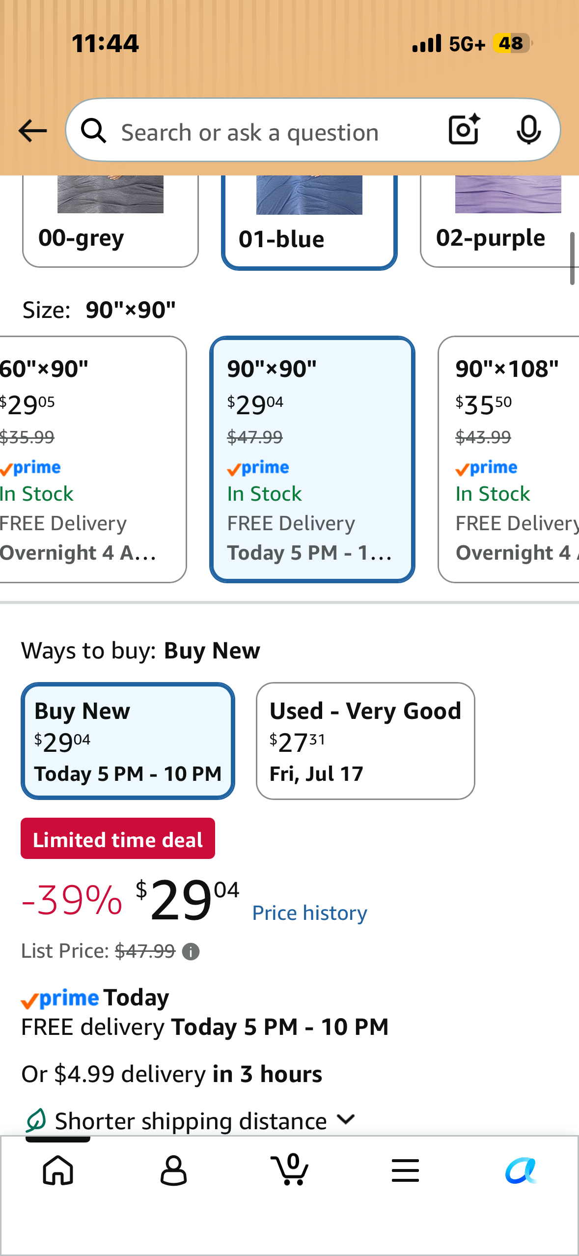Open the Price history link
Image resolution: width=579 pixels, height=1256 pixels.
point(310,913)
